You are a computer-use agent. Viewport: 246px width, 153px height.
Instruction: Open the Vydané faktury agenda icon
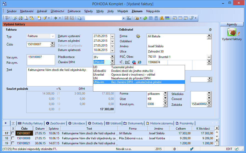click(x=231, y=32)
